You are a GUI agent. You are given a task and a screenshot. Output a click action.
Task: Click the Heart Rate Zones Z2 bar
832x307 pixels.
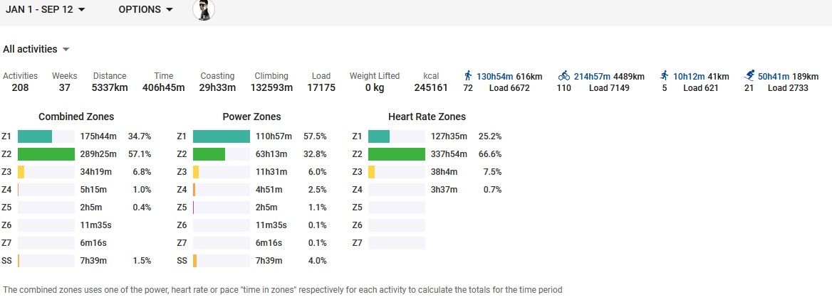click(396, 153)
